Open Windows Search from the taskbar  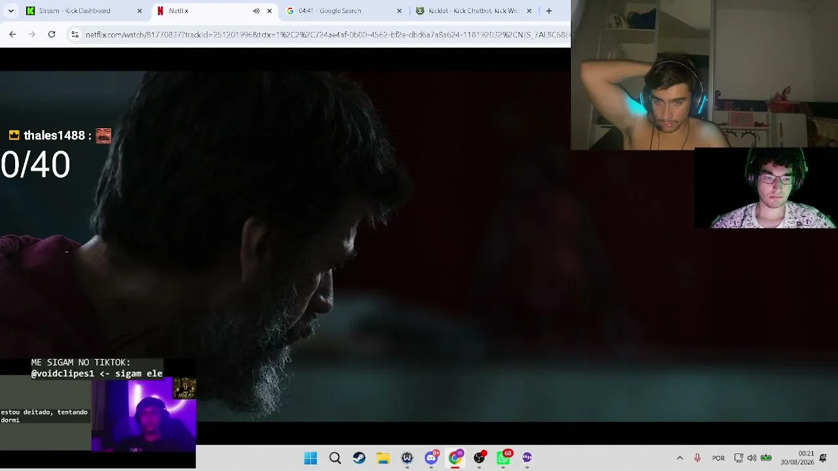(x=335, y=458)
